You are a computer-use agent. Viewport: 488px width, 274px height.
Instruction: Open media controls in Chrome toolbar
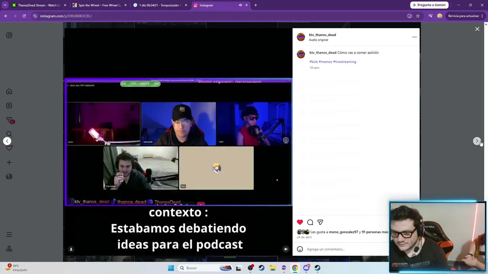[x=430, y=16]
